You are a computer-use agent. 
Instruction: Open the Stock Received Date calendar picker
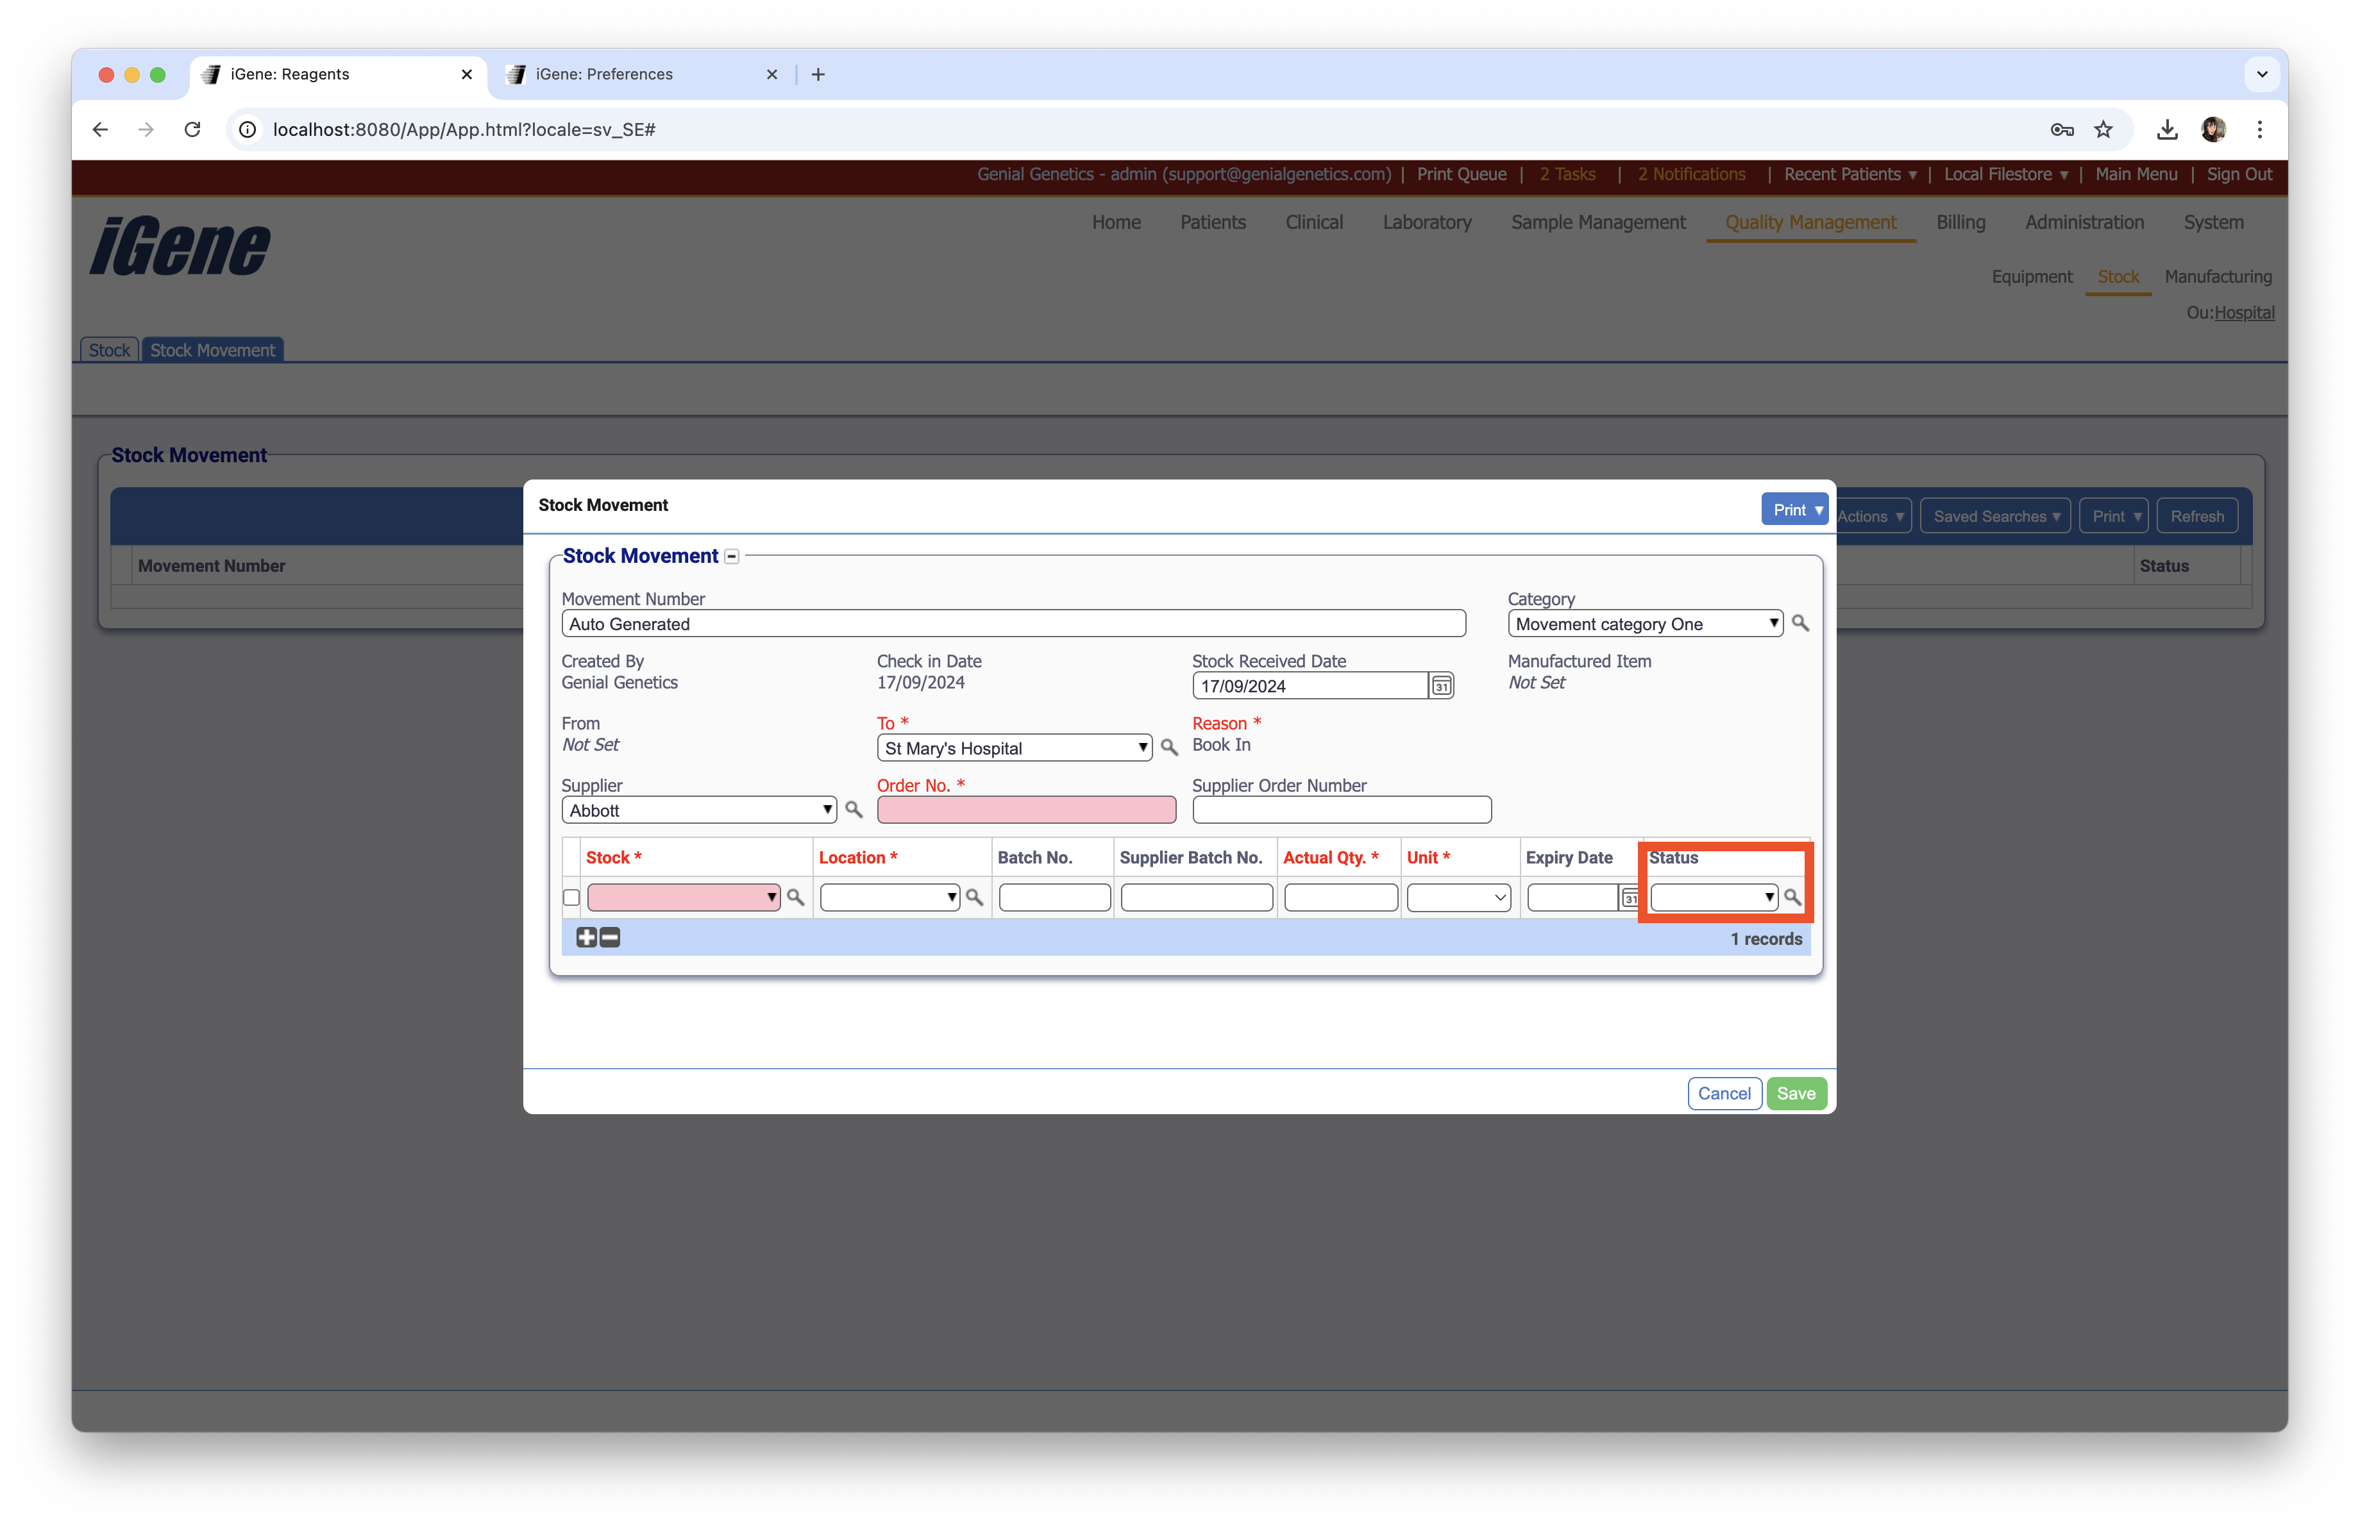coord(1441,686)
